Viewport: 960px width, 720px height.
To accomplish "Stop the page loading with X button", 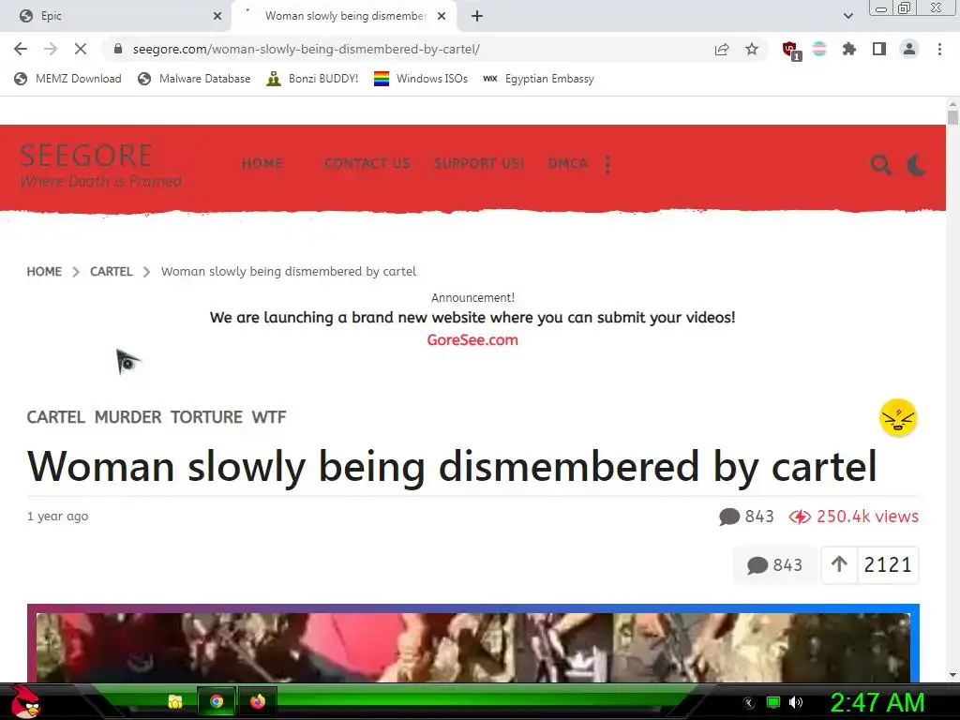I will [81, 49].
